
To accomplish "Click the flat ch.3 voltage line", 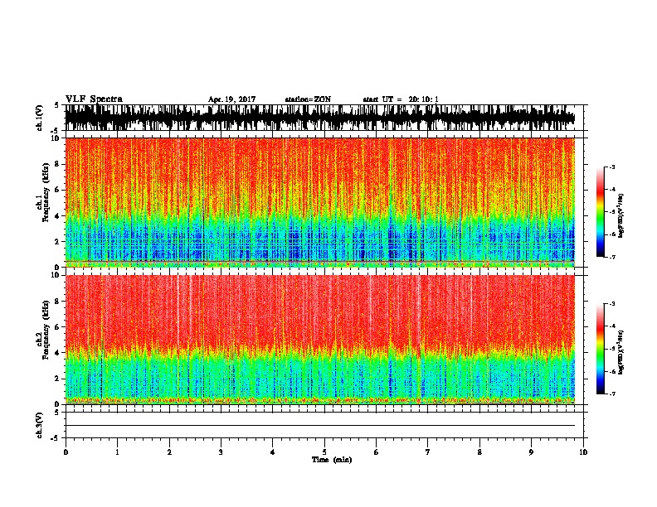I will click(319, 426).
